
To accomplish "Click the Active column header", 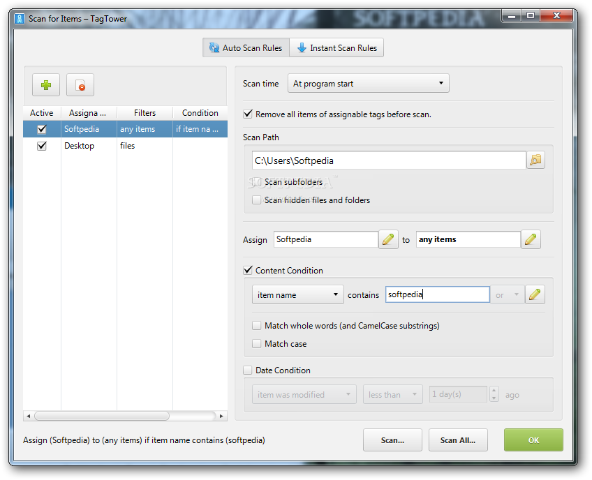I will pos(41,113).
